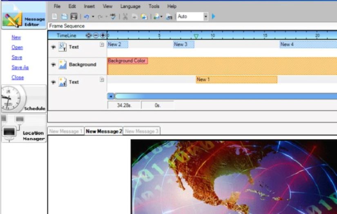This screenshot has width=337, height=214.
Task: Click the timeline scrollbar left arrow
Action: click(x=111, y=96)
